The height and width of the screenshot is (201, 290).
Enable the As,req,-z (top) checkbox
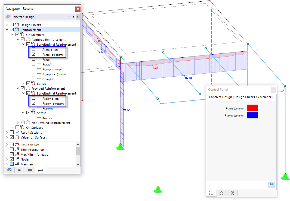[33, 49]
